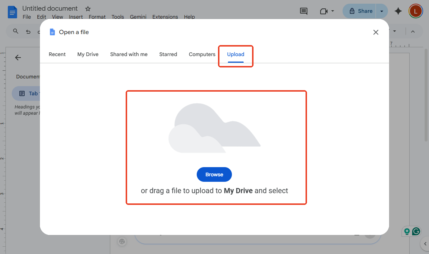Image resolution: width=429 pixels, height=254 pixels.
Task: Ask Gemini with the sparkle icon
Action: (x=398, y=11)
